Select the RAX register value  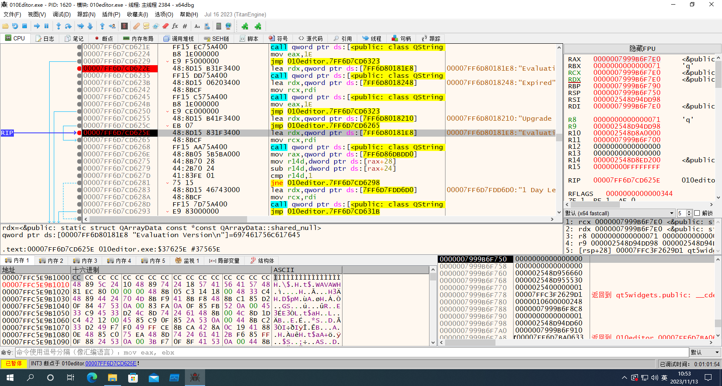pos(627,59)
